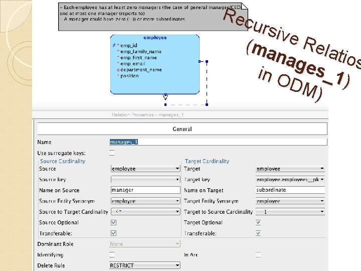Toggle Transferable checkbox under Source Cardinality
This screenshot has width=361, height=271.
pyautogui.click(x=113, y=233)
